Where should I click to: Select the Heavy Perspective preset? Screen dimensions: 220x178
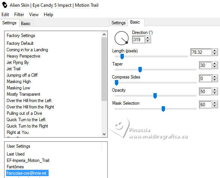click(x=24, y=56)
